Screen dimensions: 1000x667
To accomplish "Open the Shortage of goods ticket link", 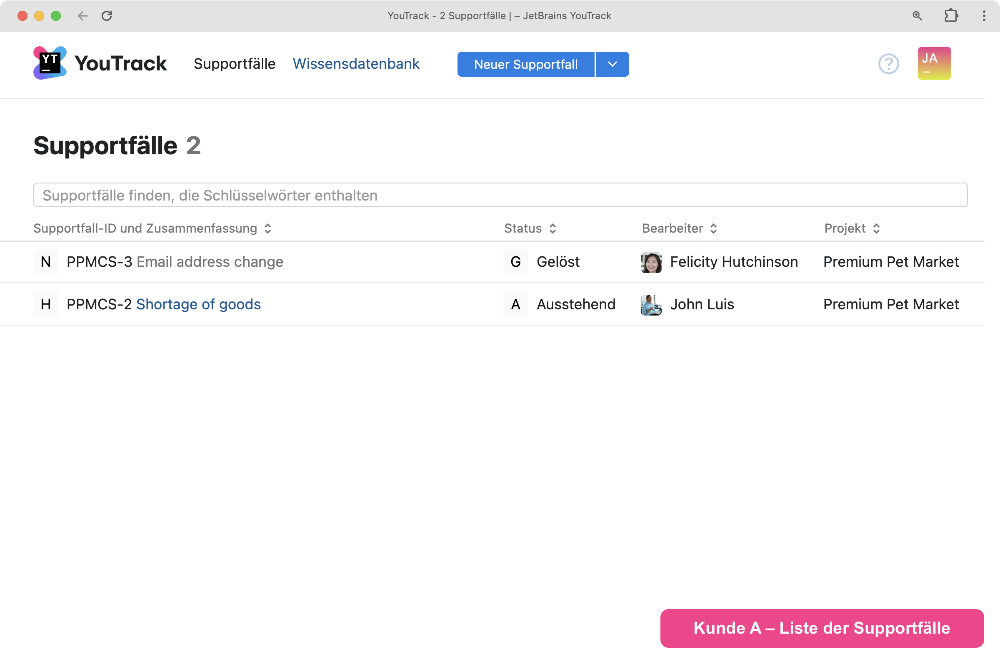I will point(198,305).
